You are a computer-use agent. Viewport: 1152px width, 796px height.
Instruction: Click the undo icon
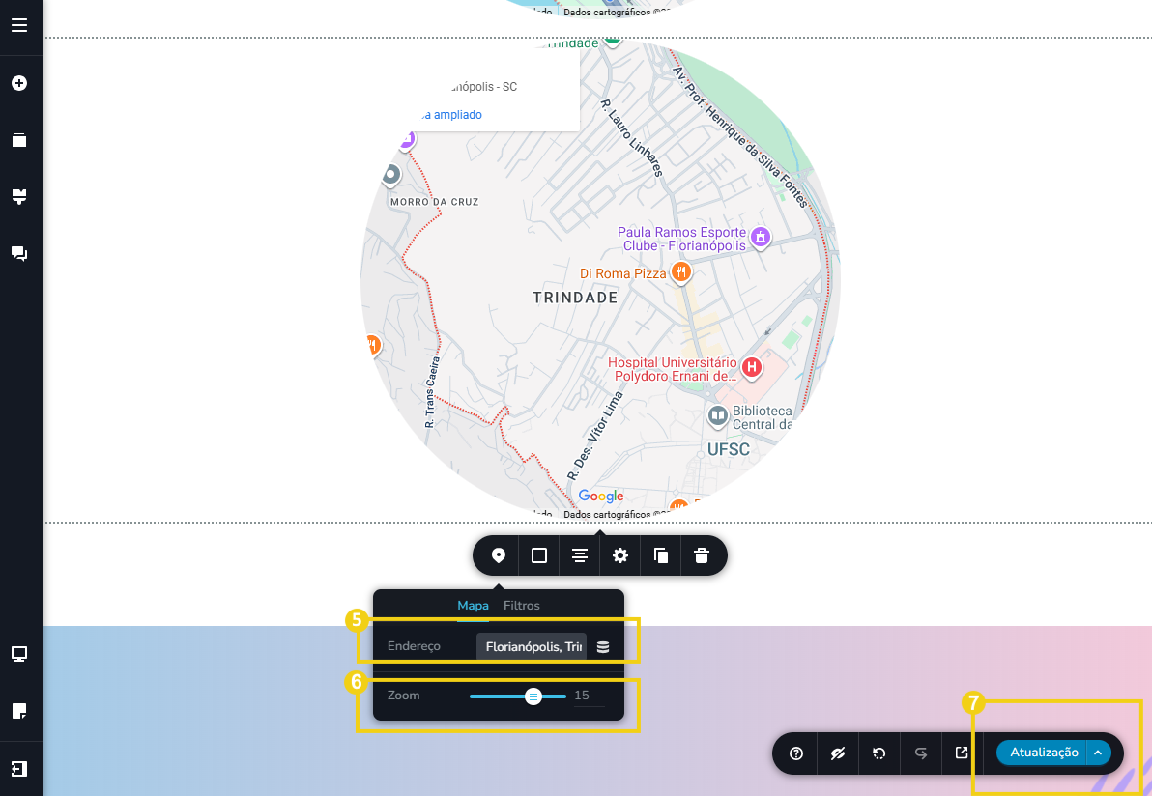coord(878,753)
